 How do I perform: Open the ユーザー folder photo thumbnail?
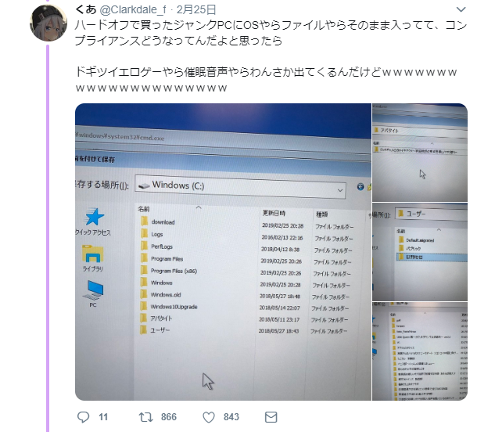420,252
